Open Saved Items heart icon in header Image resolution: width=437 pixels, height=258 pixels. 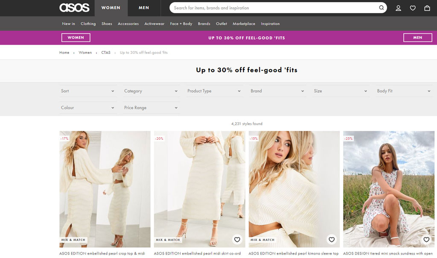[x=413, y=8]
